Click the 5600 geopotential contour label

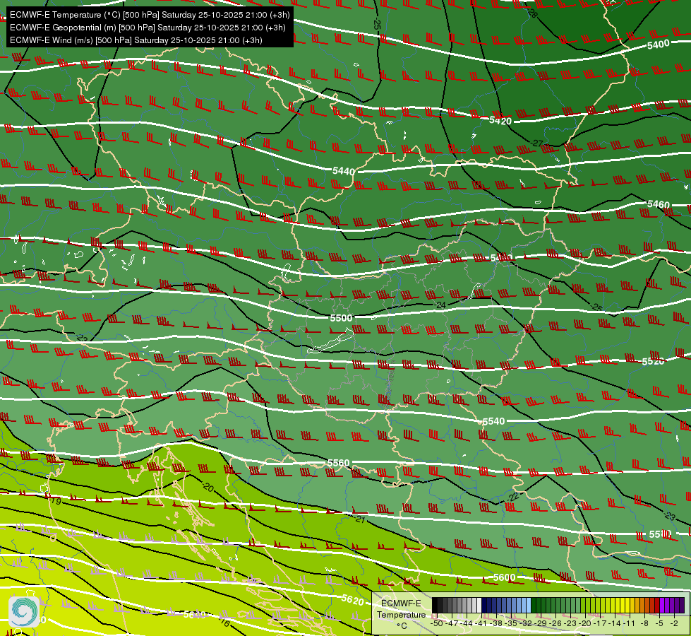[x=504, y=577]
